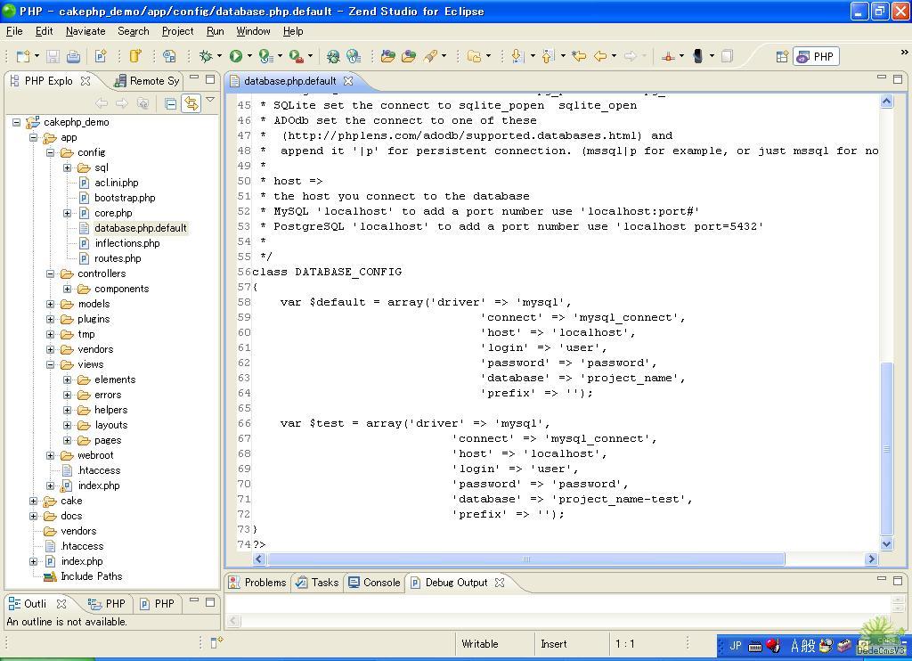The image size is (912, 661).
Task: Click the Debug URL globe-with-bug icon
Action: point(333,56)
